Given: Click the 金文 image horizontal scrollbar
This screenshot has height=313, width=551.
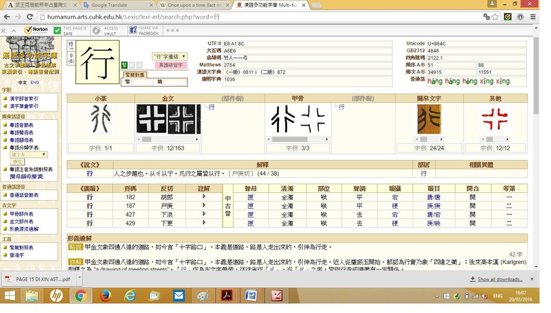Looking at the screenshot, I should coord(165,139).
